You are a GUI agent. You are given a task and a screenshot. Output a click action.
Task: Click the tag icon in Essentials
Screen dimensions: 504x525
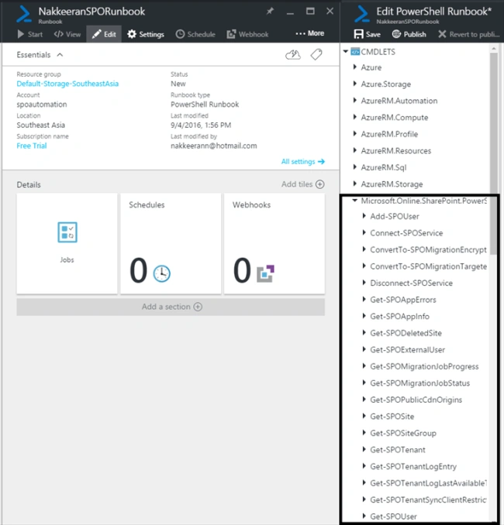tap(316, 54)
